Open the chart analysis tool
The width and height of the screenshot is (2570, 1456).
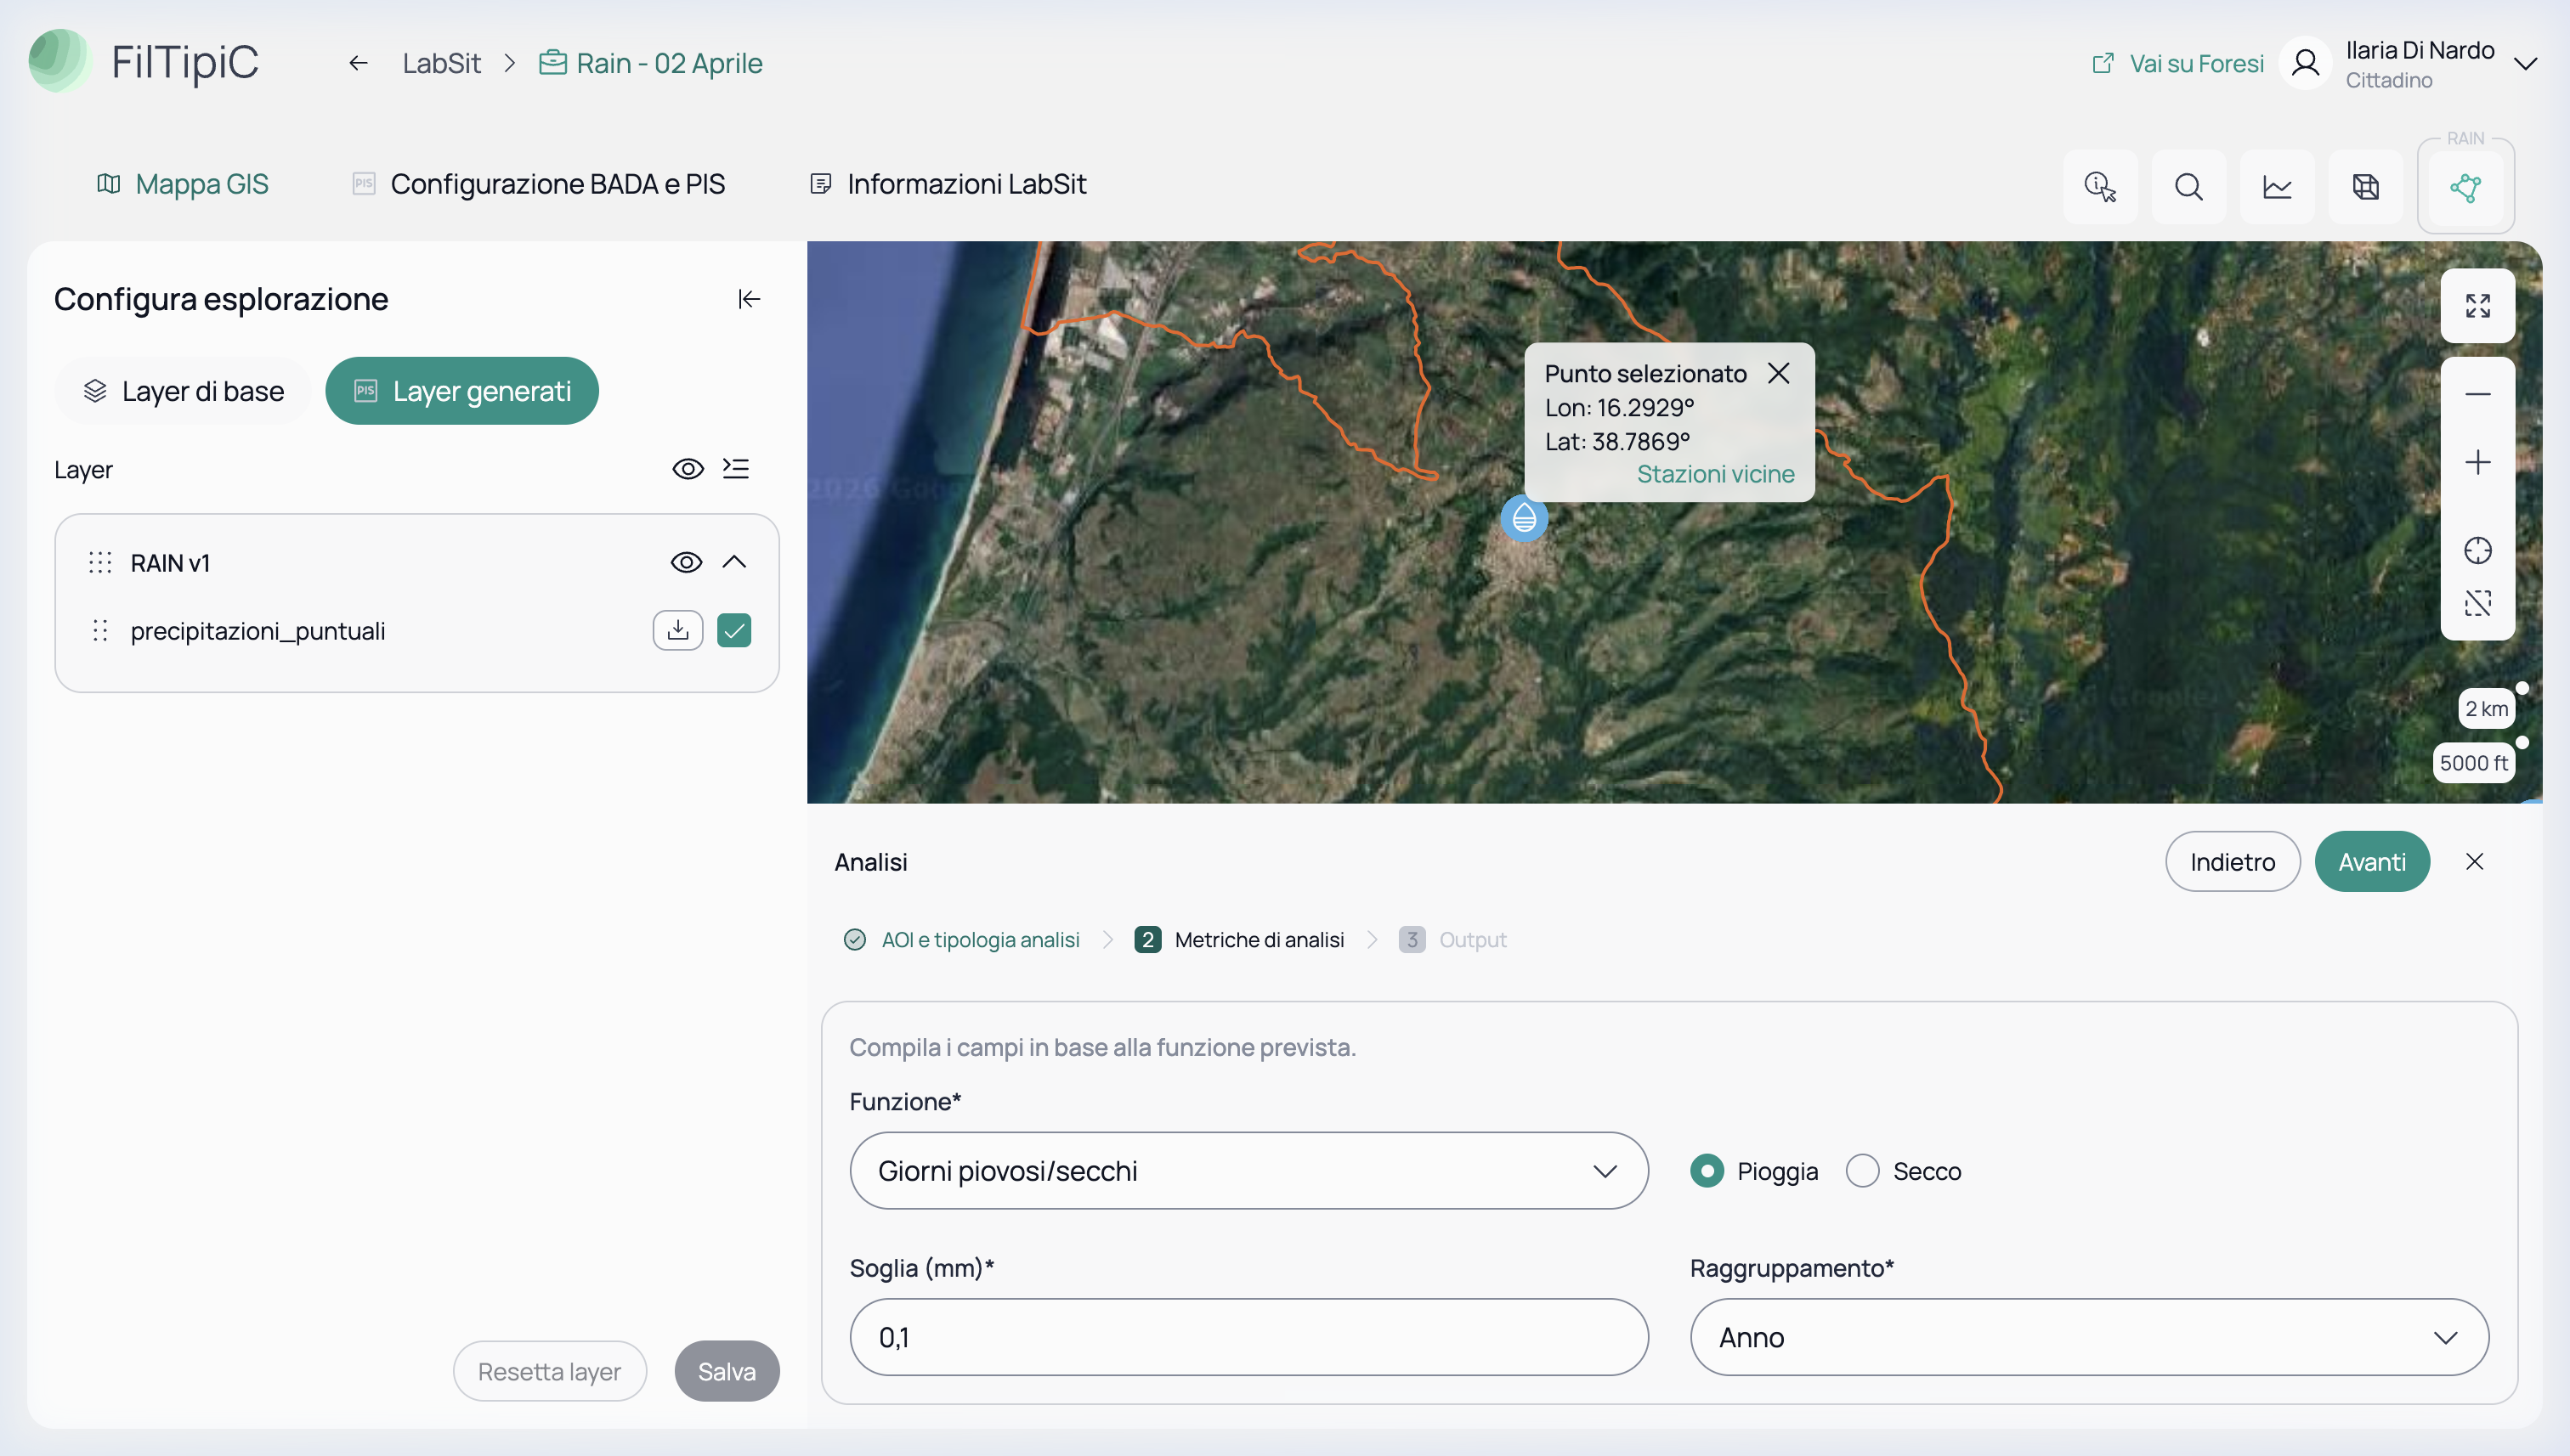(x=2277, y=187)
